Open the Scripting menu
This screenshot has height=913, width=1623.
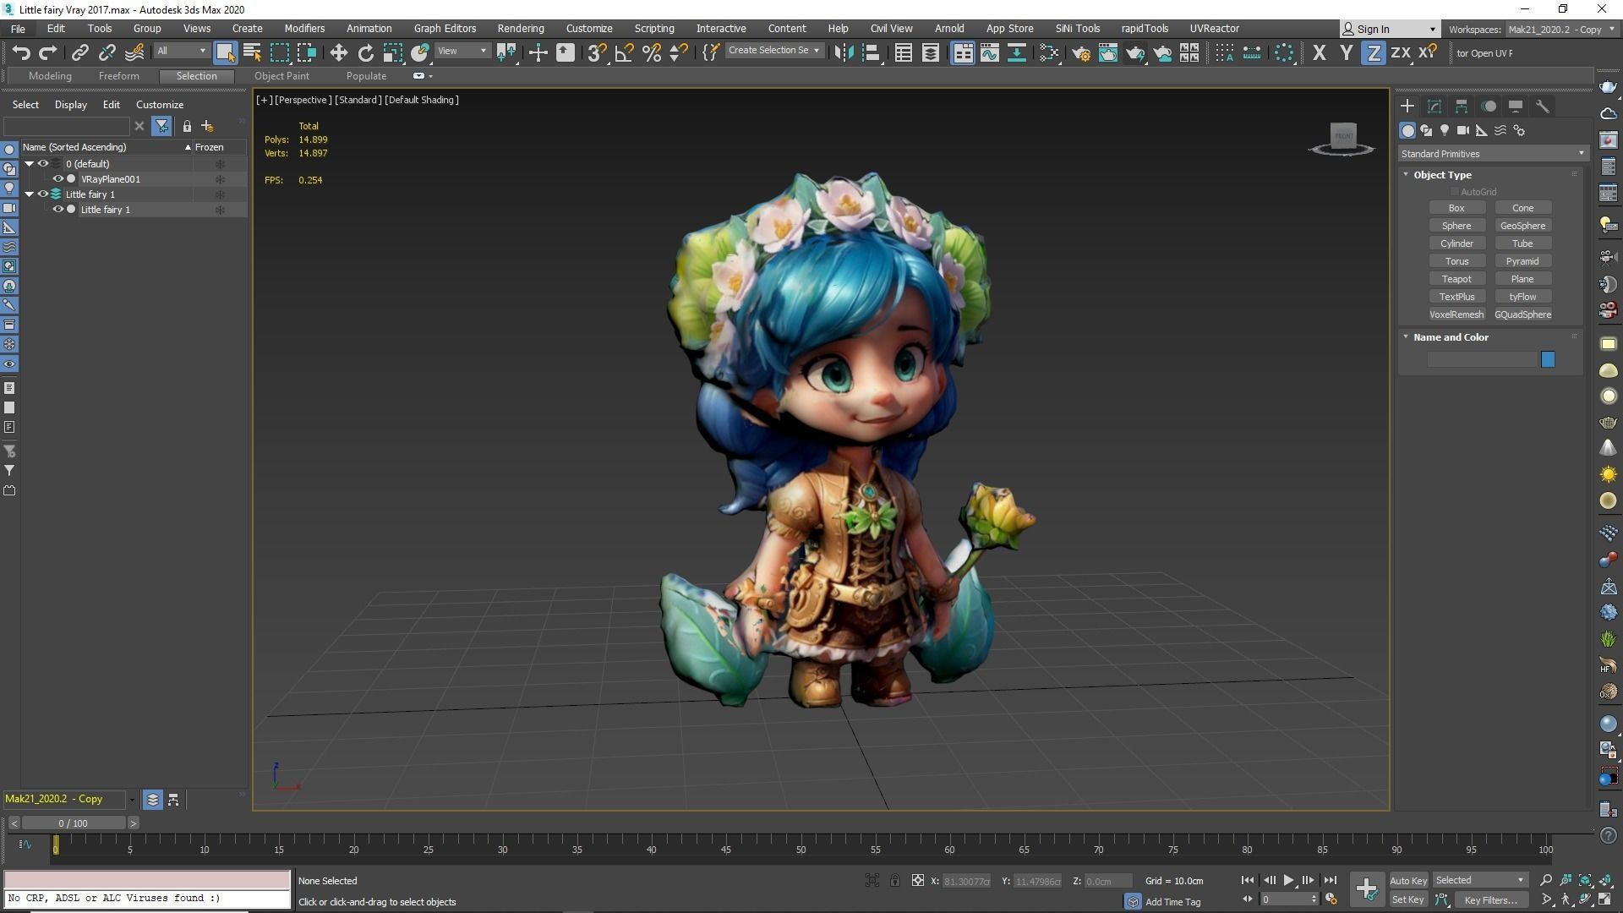(x=654, y=28)
